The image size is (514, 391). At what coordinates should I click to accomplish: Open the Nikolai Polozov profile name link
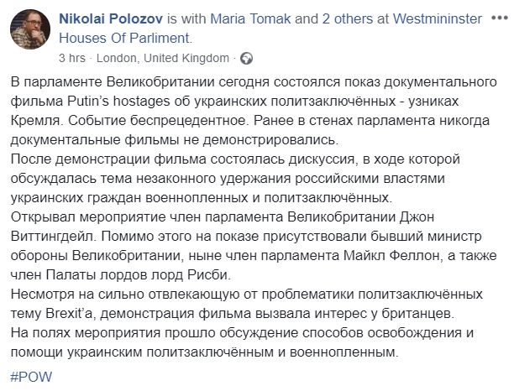click(111, 19)
